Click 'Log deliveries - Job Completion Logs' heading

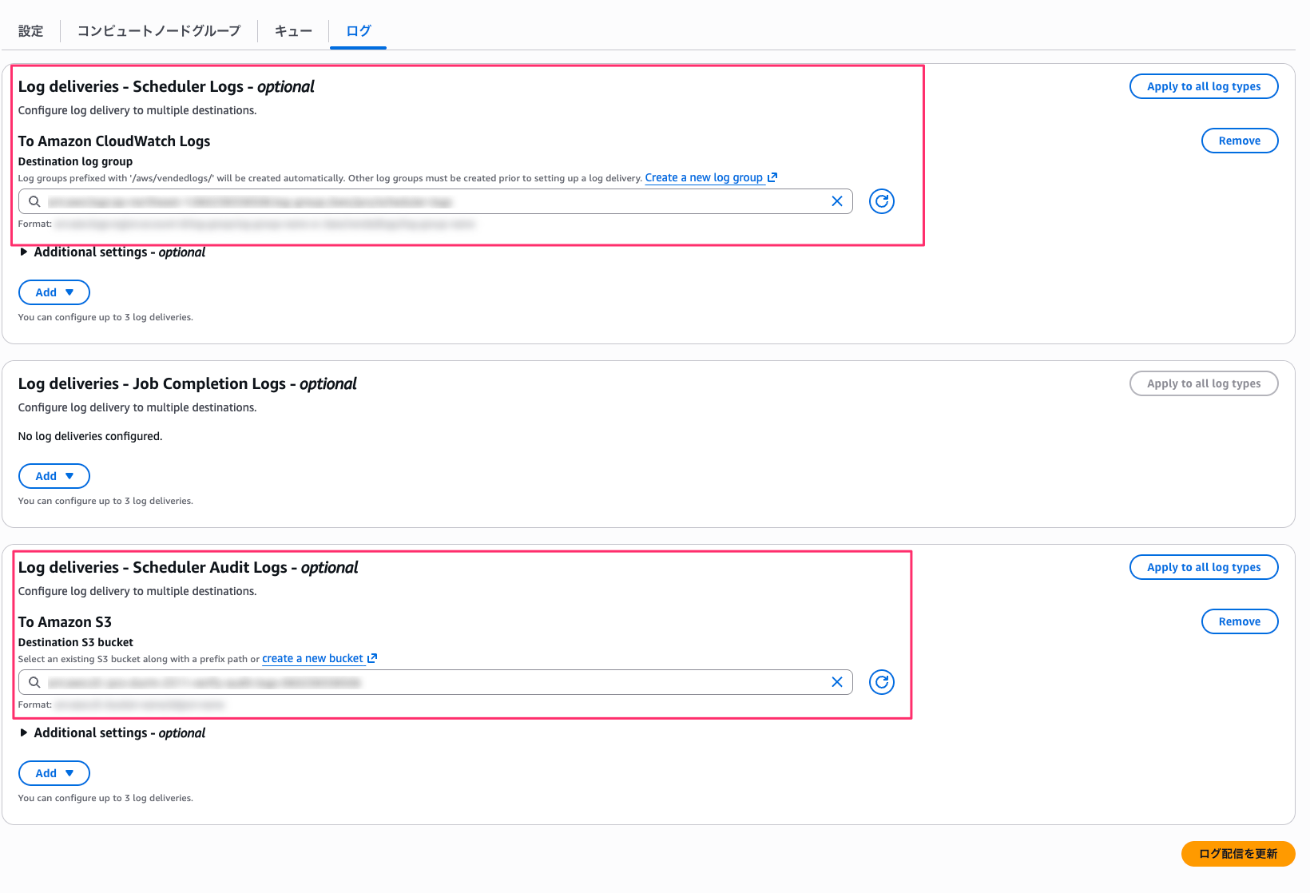pos(188,383)
